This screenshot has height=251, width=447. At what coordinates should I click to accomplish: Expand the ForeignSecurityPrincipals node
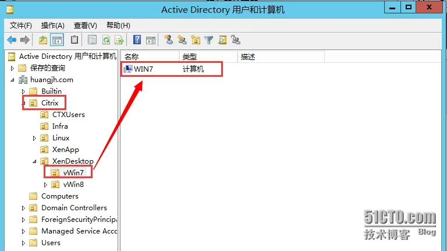click(23, 220)
